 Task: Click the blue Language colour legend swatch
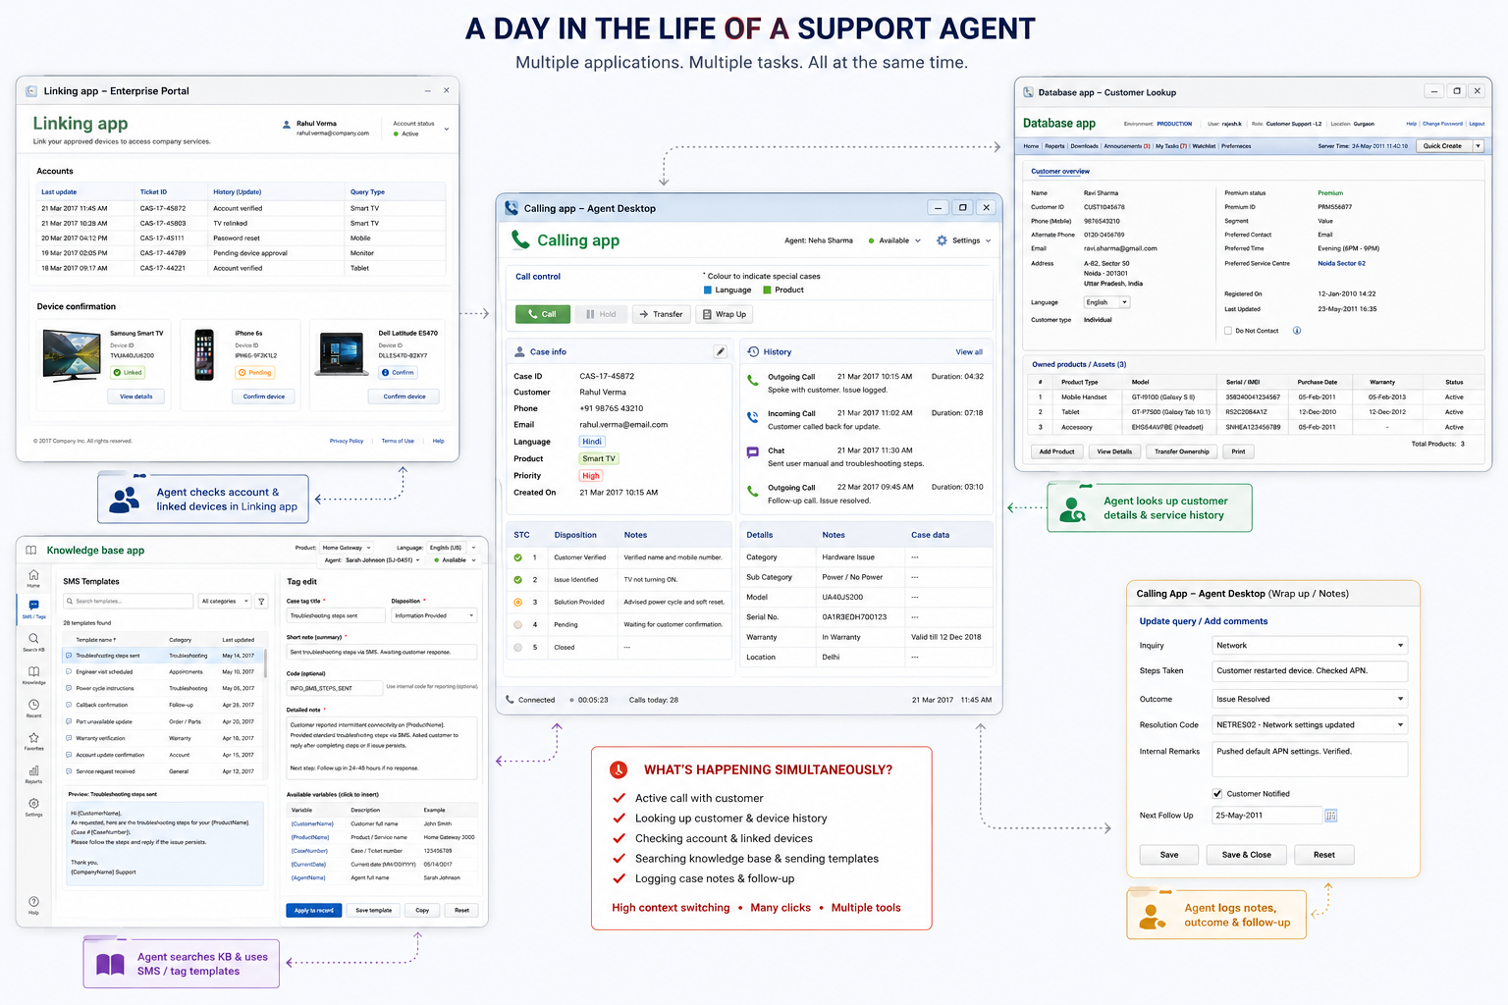(x=708, y=291)
